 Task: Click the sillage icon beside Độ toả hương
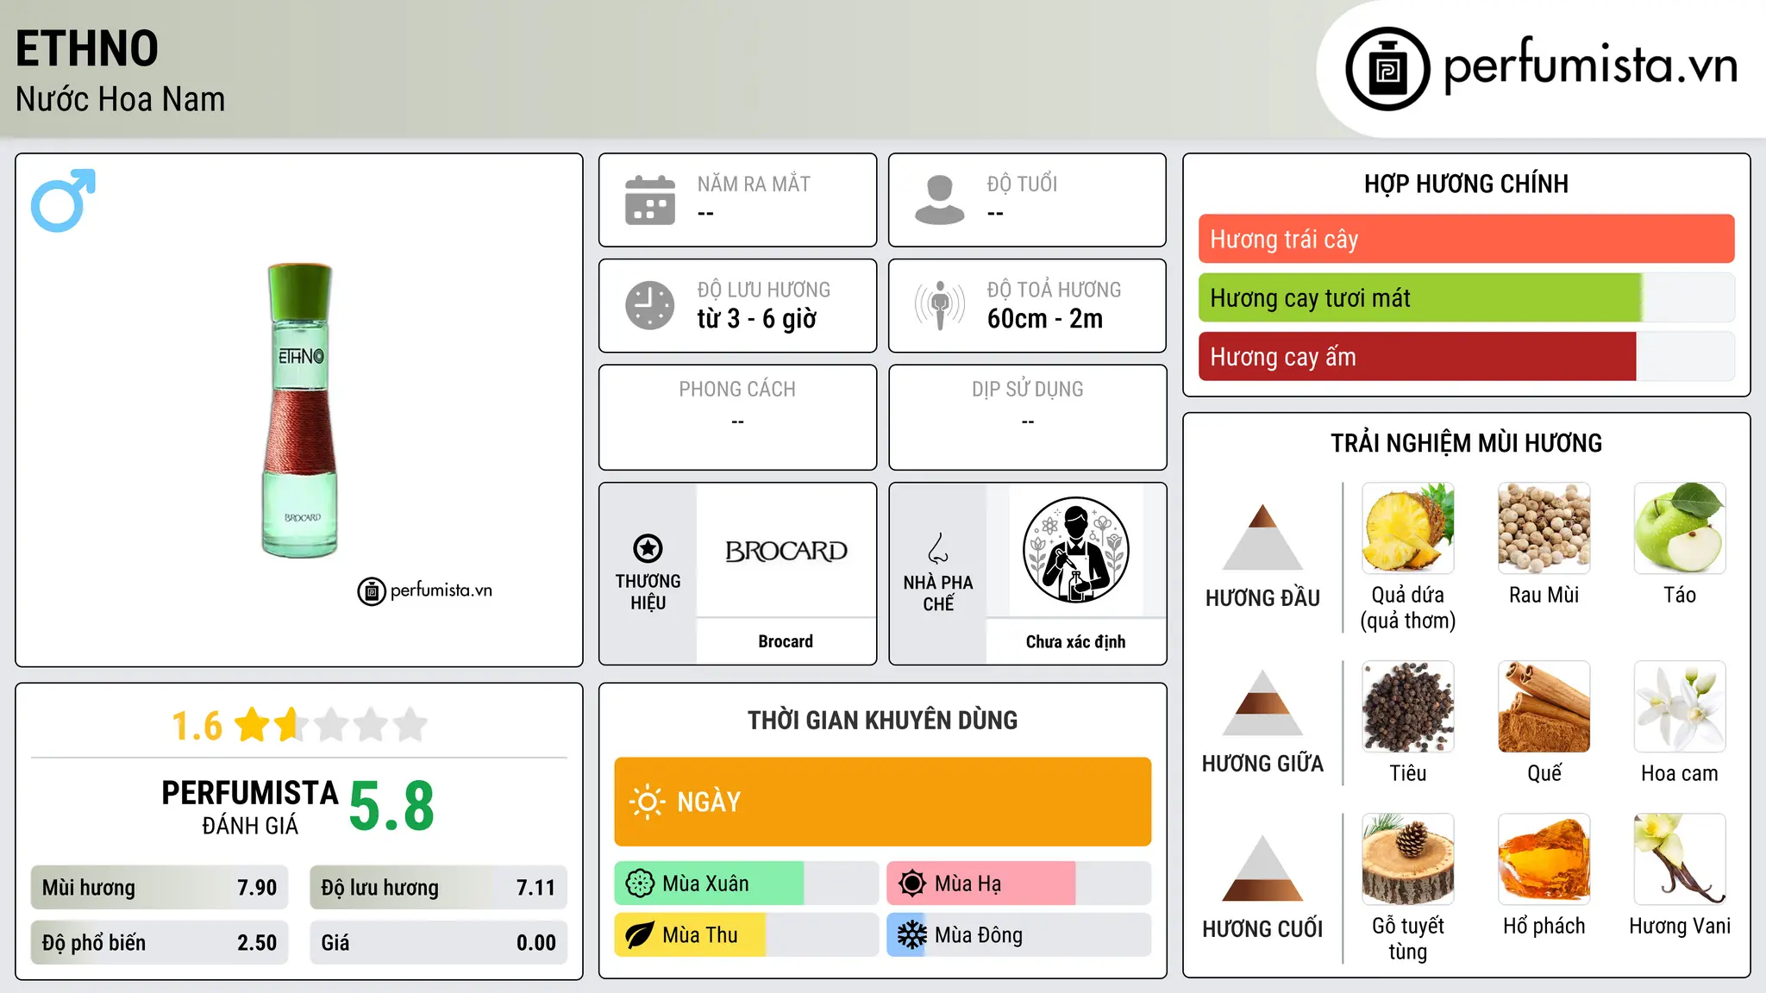coord(939,305)
